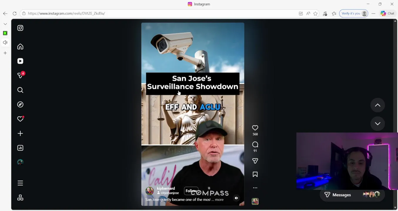Click page scrollbar down arrow
Screen dimensions: 398x211
pos(395,208)
